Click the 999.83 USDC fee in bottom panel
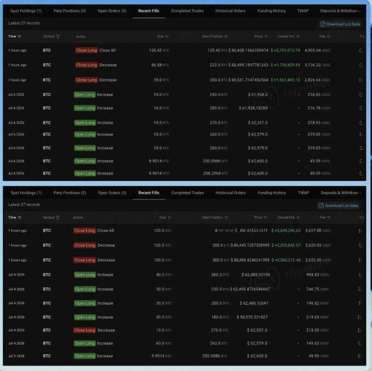 pos(317,275)
